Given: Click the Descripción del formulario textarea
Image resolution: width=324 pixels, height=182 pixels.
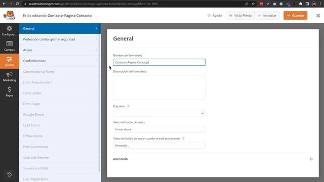Looking at the screenshot, I should [159, 87].
